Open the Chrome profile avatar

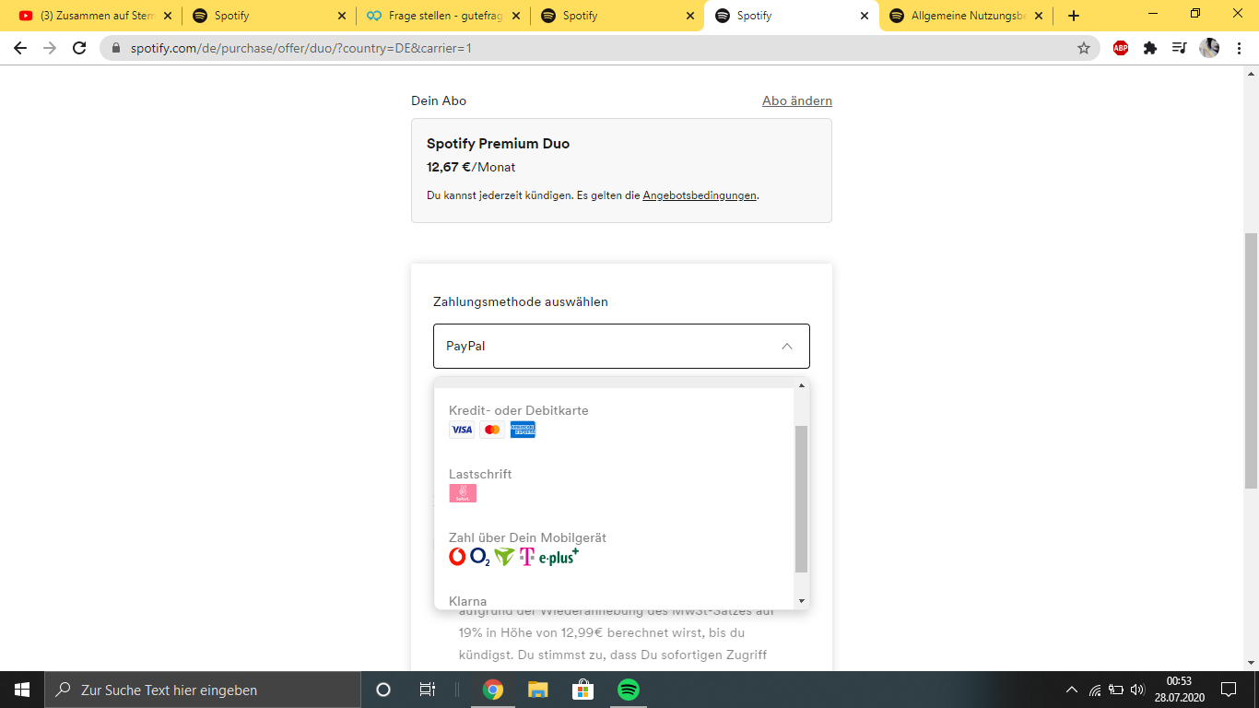(x=1209, y=48)
